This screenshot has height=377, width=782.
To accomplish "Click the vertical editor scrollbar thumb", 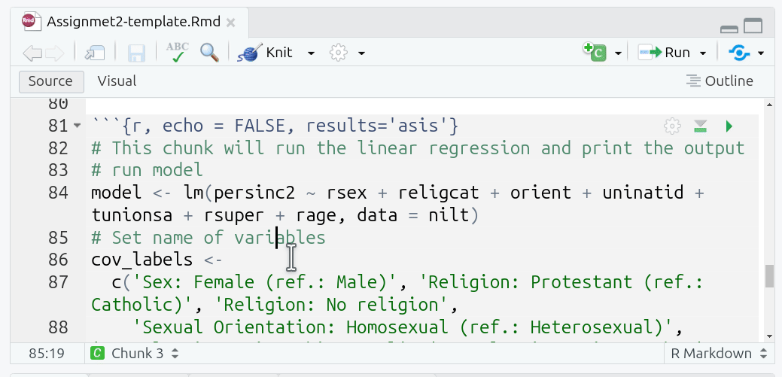I will click(x=769, y=275).
